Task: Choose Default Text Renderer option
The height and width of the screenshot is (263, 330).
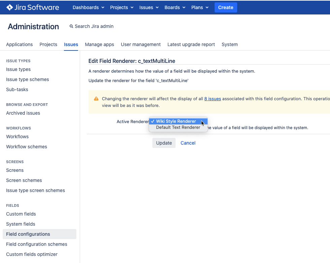Action: tap(178, 127)
